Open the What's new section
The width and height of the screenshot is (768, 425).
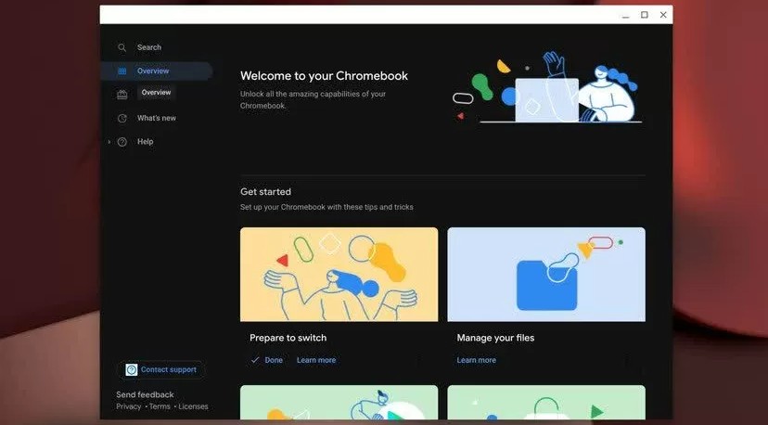156,118
